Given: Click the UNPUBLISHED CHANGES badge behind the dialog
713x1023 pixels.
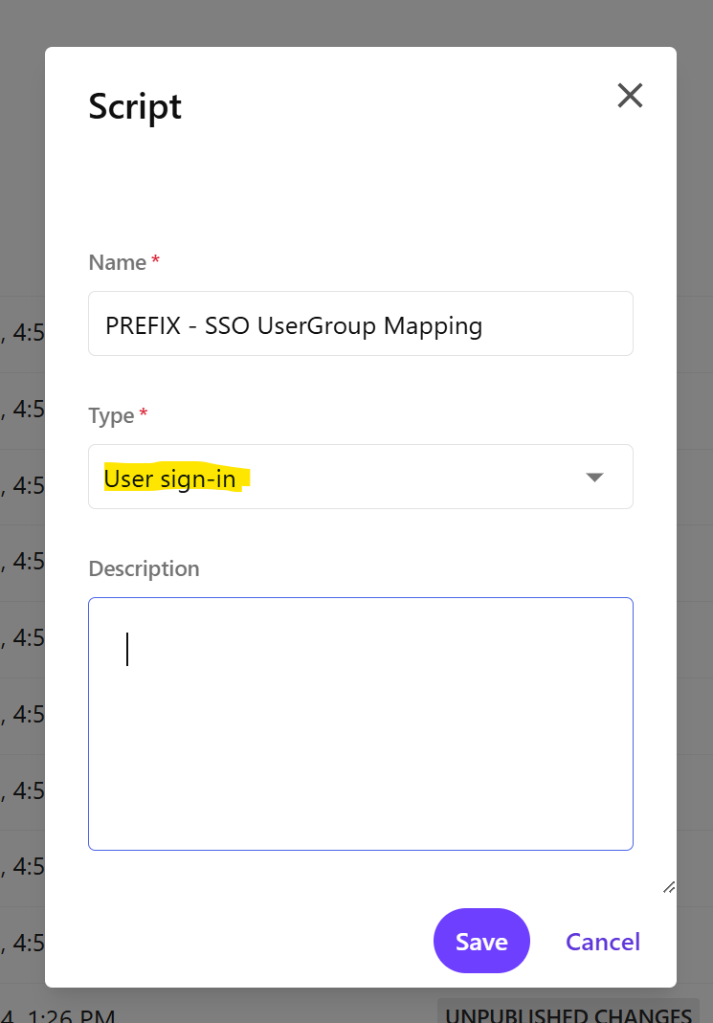Looking at the screenshot, I should (x=568, y=1014).
